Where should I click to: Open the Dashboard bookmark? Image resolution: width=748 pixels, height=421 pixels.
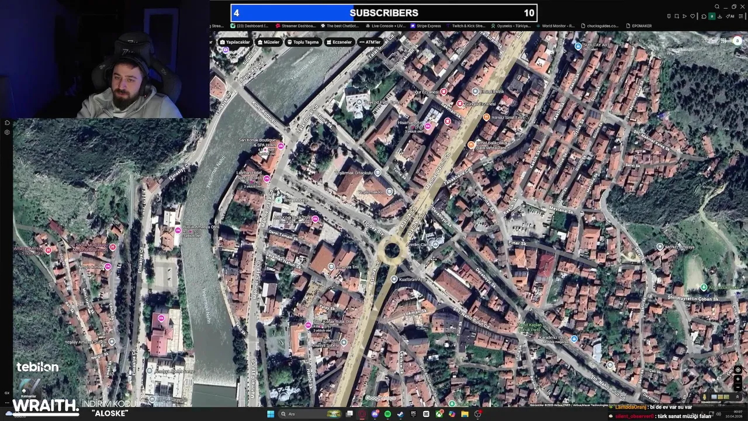click(x=250, y=26)
